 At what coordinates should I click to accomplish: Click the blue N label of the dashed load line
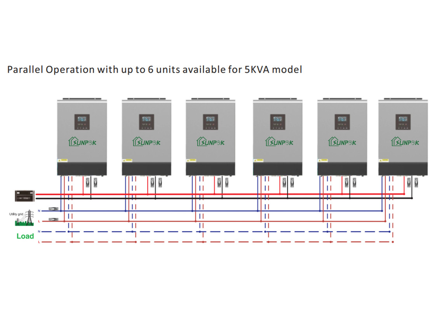(39, 231)
